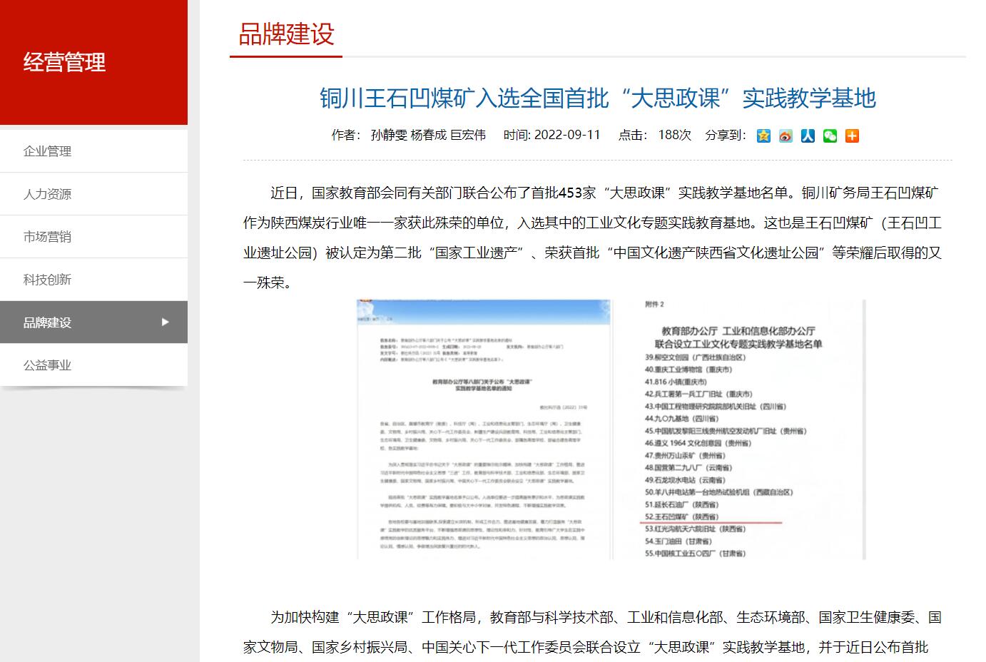Share article to Sina Weibo
This screenshot has height=662, width=986.
(x=786, y=136)
